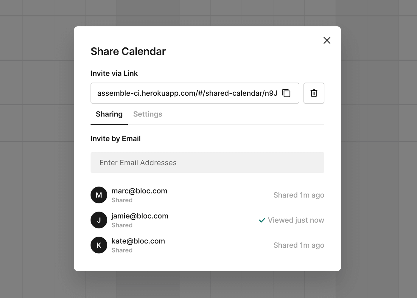The width and height of the screenshot is (417, 298).
Task: Click the M avatar for marc
Action: pyautogui.click(x=99, y=195)
